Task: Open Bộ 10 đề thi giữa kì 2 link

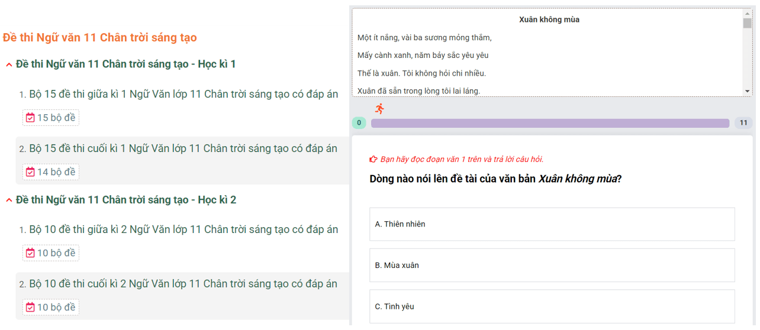Action: coord(183,229)
